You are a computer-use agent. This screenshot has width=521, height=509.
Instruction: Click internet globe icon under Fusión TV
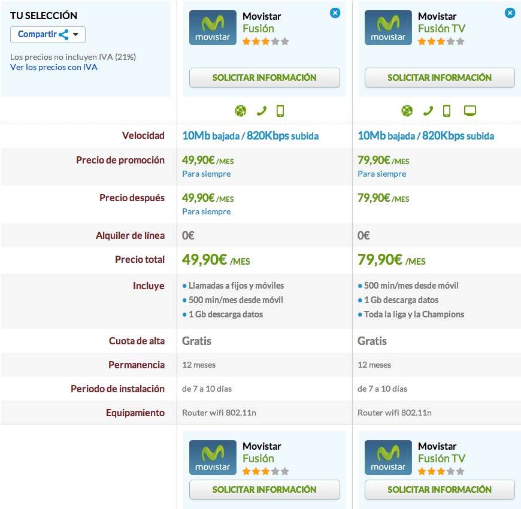click(x=407, y=111)
